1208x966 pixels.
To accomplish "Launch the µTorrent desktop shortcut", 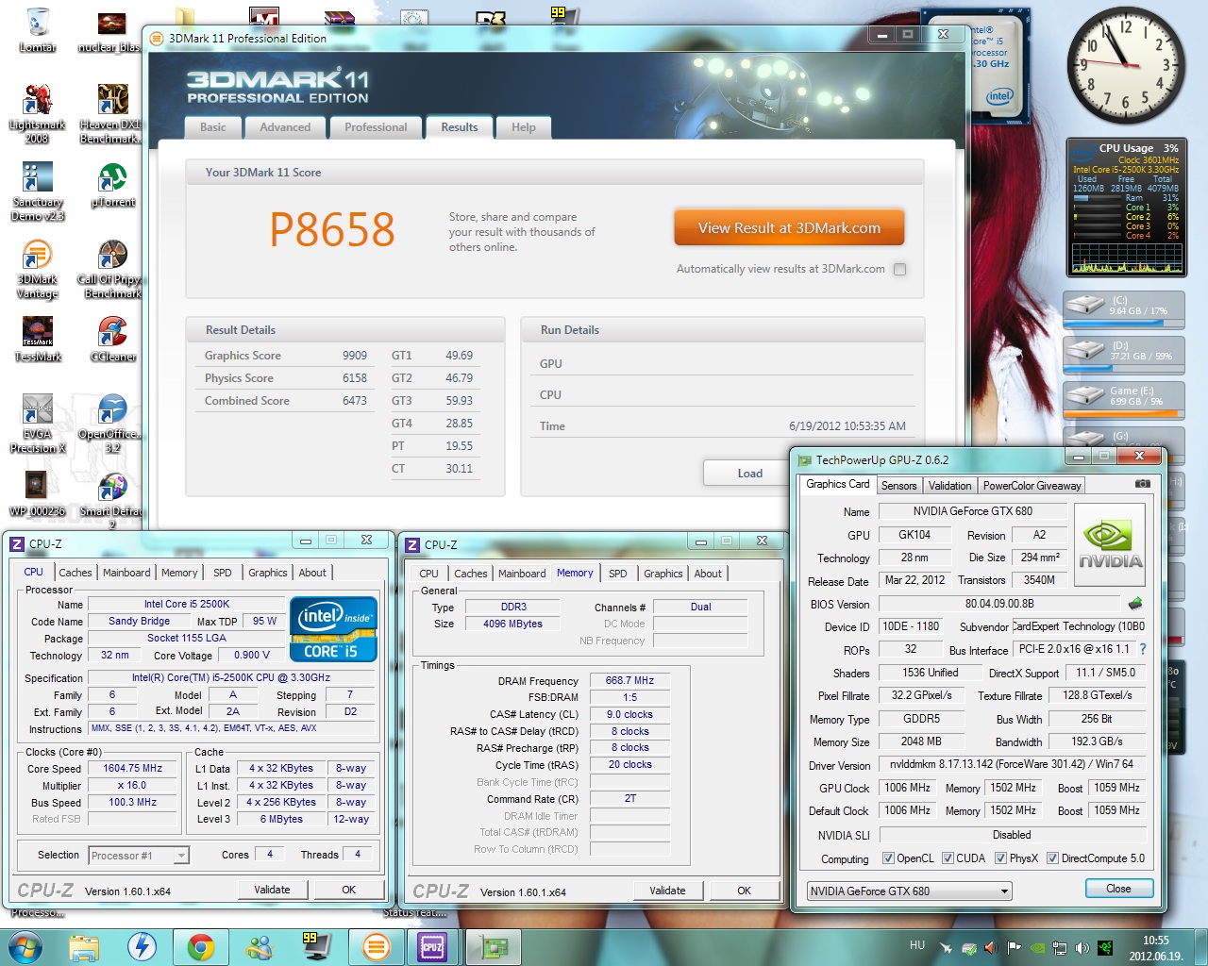I will click(x=112, y=185).
